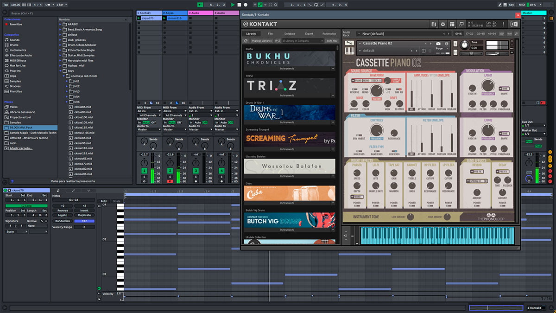Toggle track 3 activator button
The image size is (556, 313).
[196, 171]
